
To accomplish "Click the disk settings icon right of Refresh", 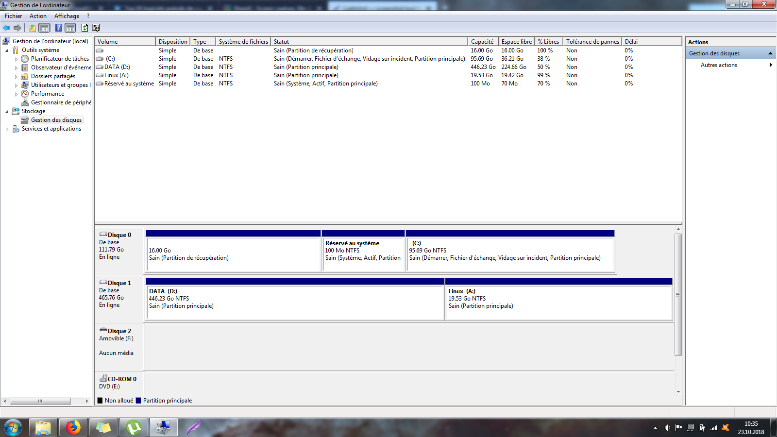I will coord(96,28).
